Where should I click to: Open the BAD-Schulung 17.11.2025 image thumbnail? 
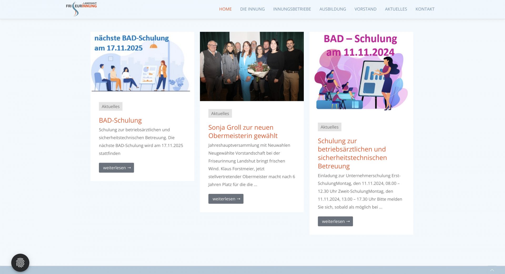142,63
